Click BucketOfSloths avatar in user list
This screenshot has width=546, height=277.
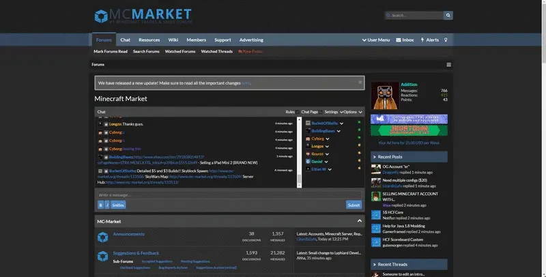[308, 123]
